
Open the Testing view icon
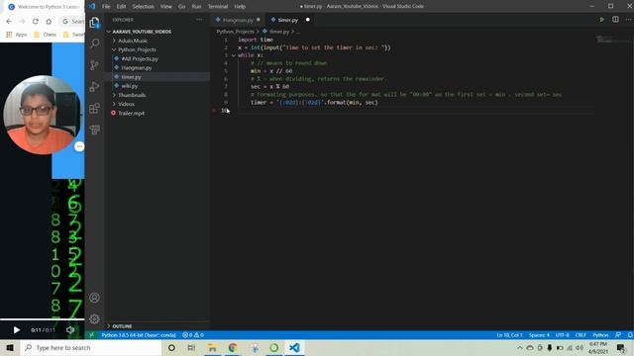[x=95, y=130]
